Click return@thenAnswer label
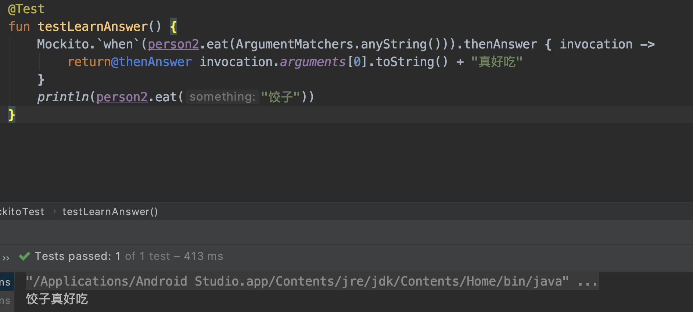This screenshot has height=312, width=693. pyautogui.click(x=130, y=62)
